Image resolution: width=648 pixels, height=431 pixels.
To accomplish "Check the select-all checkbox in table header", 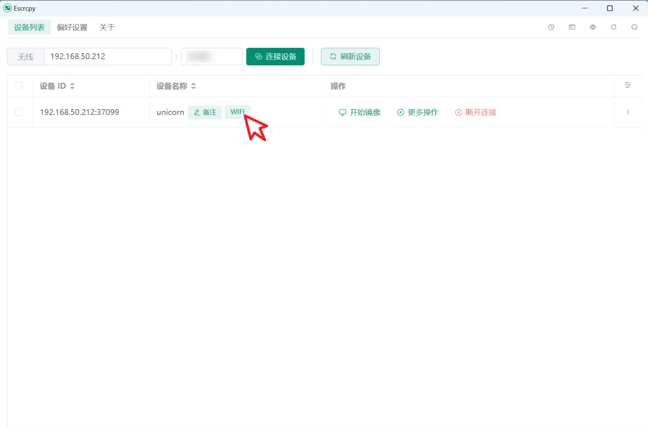I will pyautogui.click(x=17, y=86).
